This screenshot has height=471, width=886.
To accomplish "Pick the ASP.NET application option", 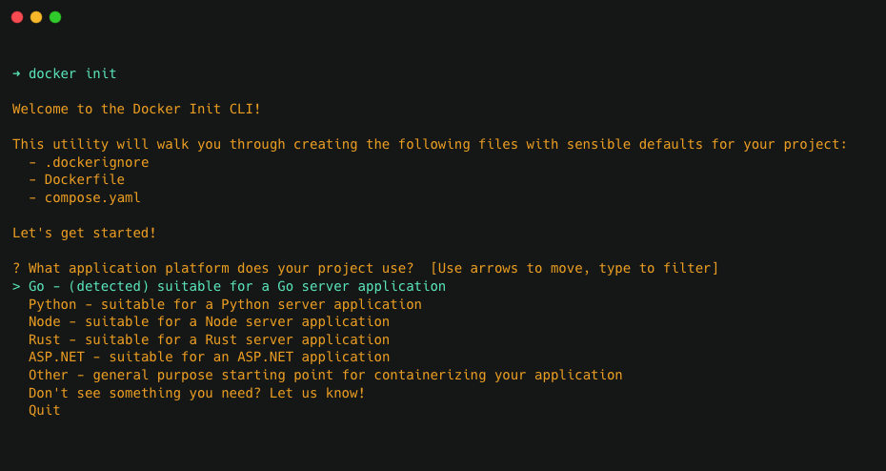I will 209,357.
